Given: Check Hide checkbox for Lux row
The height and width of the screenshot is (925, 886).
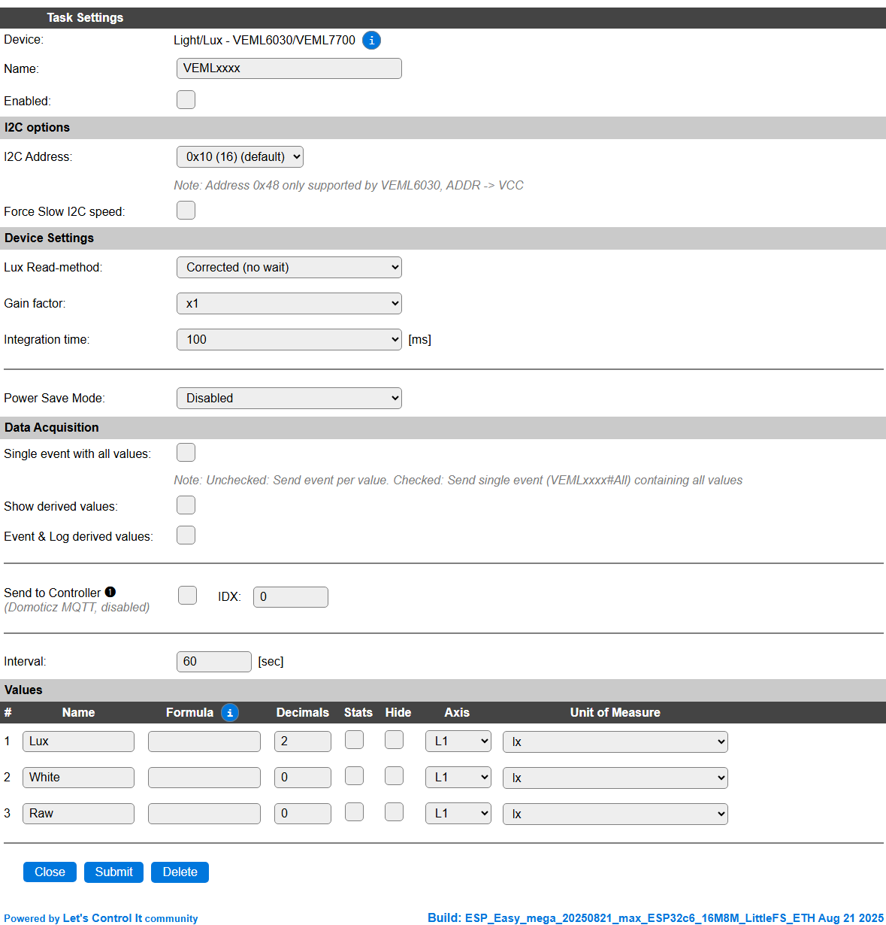Looking at the screenshot, I should [x=395, y=740].
